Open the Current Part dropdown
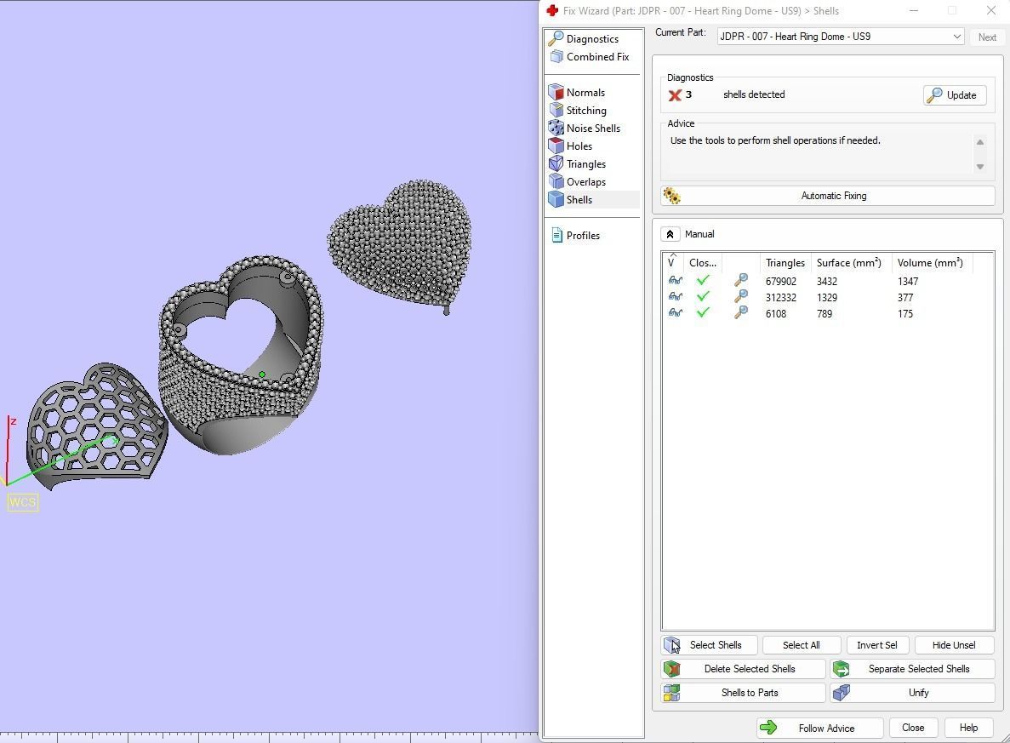The image size is (1010, 743). point(841,37)
